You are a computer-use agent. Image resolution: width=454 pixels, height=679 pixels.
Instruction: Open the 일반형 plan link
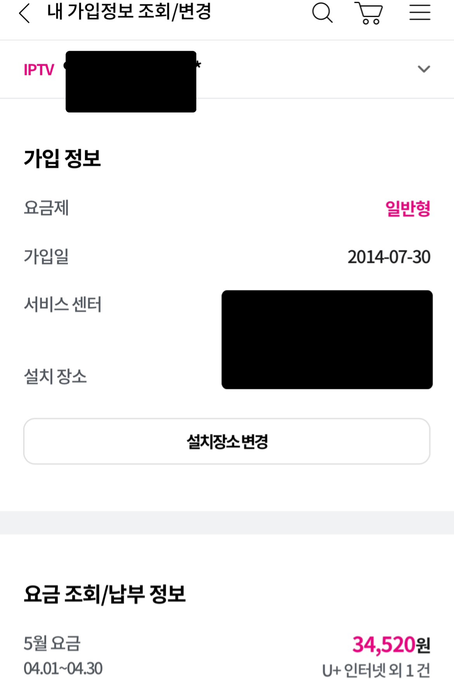(x=407, y=208)
